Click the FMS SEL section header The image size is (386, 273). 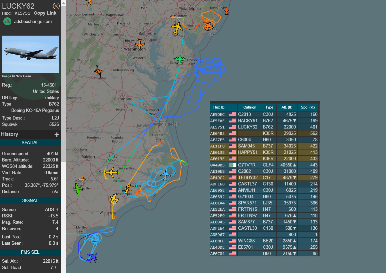30,252
